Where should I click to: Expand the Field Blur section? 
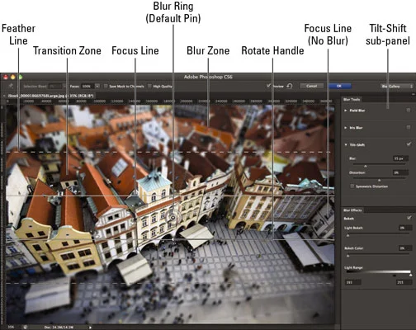[346, 111]
